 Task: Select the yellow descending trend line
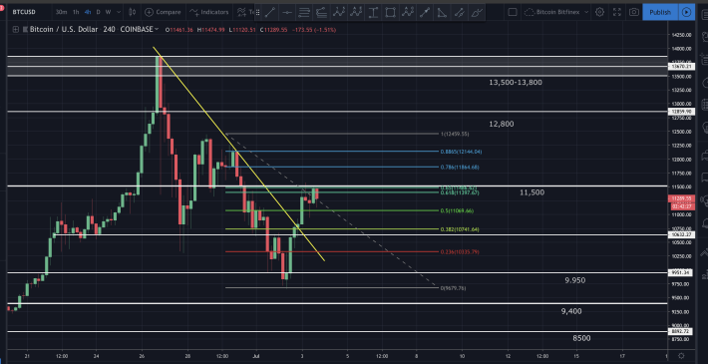239,155
